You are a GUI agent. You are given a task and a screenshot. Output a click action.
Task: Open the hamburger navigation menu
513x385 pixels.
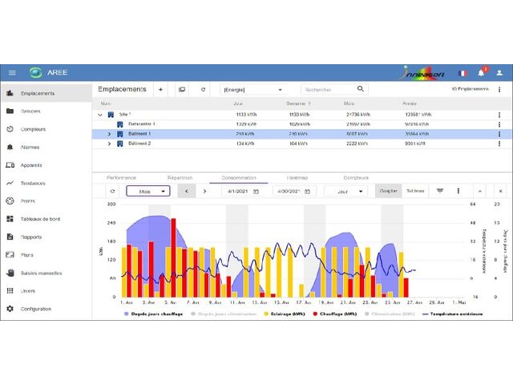[12, 72]
